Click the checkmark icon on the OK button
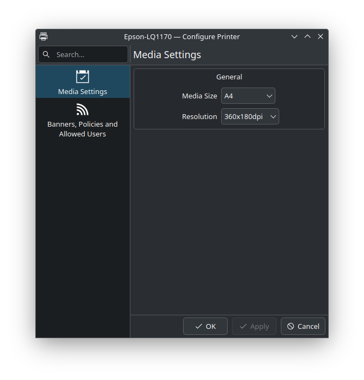 198,326
